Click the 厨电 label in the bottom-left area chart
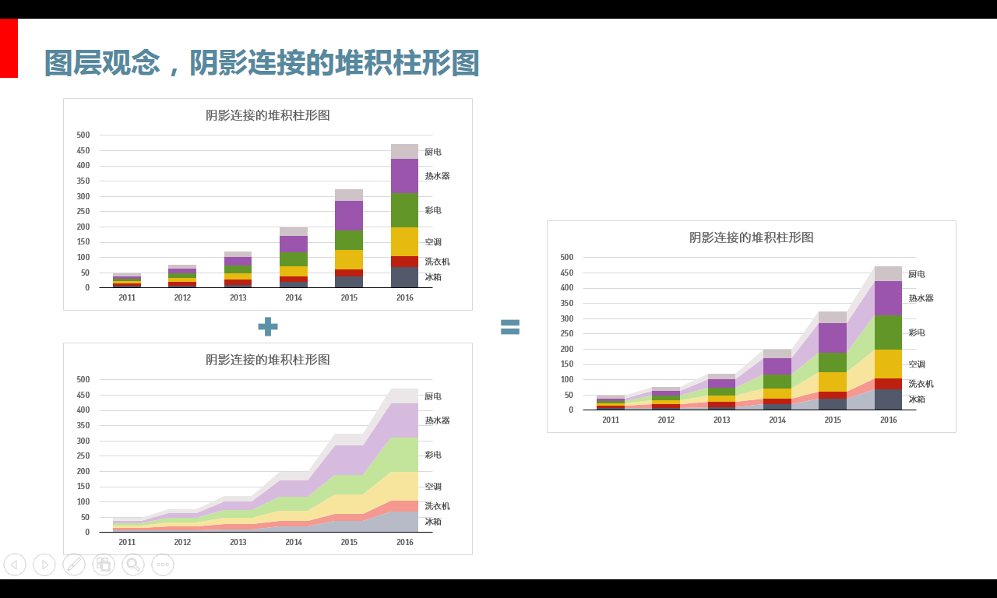Image resolution: width=997 pixels, height=598 pixels. point(433,396)
